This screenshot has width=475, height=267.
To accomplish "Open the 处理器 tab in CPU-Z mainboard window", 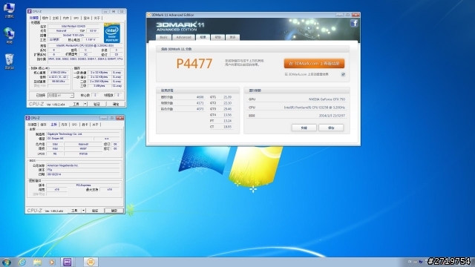I will tap(33, 125).
